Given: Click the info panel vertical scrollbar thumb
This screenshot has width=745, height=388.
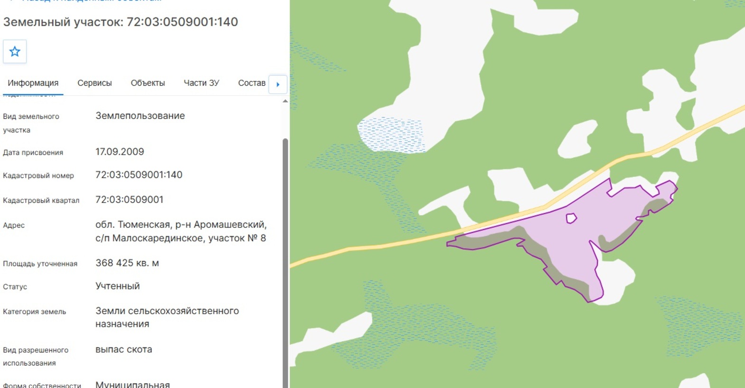Looking at the screenshot, I should (x=285, y=263).
